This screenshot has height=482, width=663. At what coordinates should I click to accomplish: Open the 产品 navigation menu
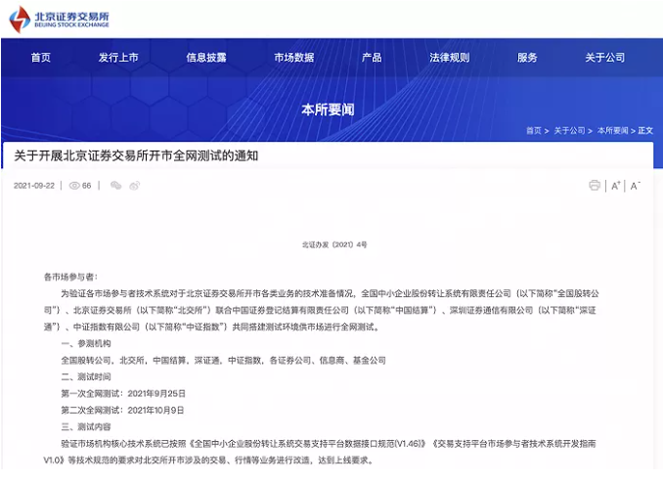(372, 58)
